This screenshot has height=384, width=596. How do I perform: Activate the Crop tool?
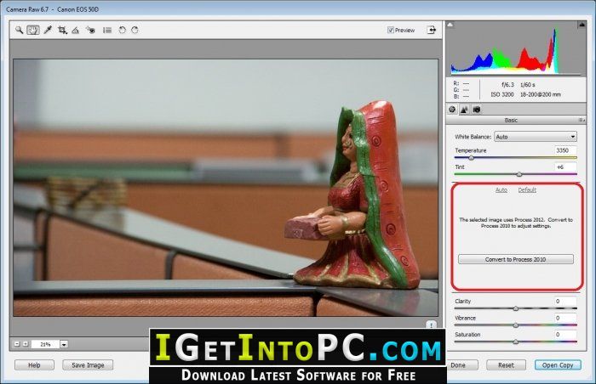click(62, 30)
